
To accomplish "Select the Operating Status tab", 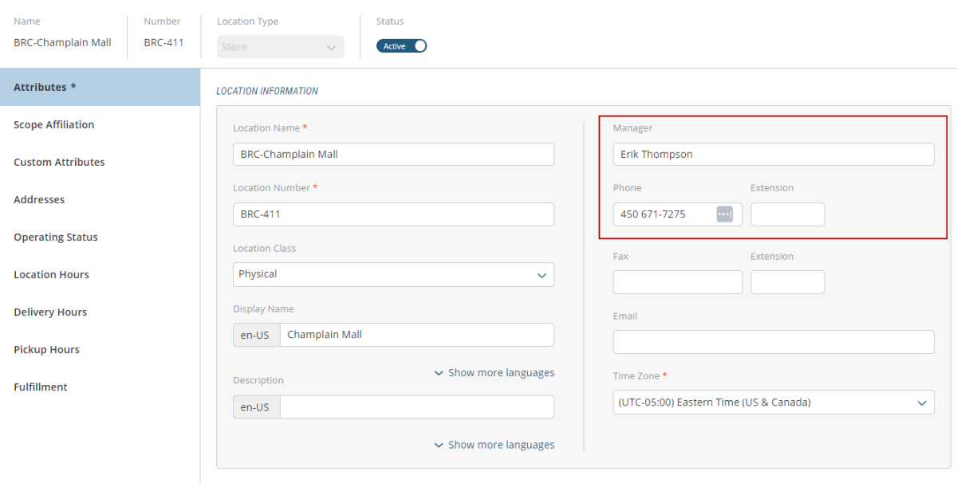I will click(56, 237).
